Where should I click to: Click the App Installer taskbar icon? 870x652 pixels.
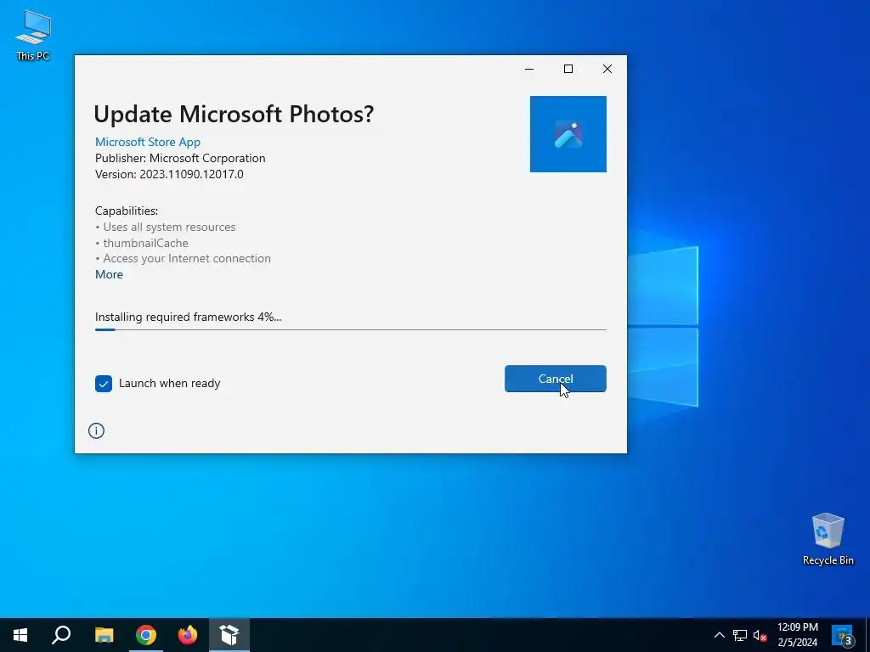coord(229,635)
